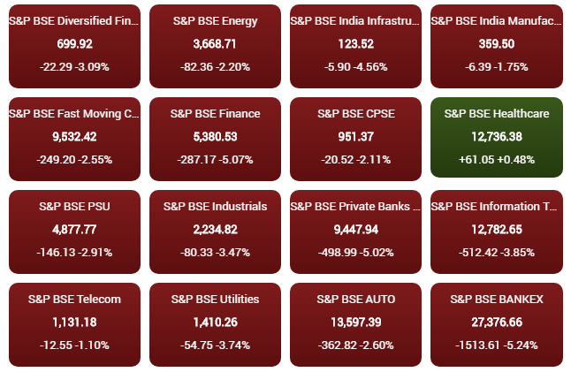Open the S&P BSE AUTO index tile
This screenshot has height=372, width=571.
[x=355, y=323]
